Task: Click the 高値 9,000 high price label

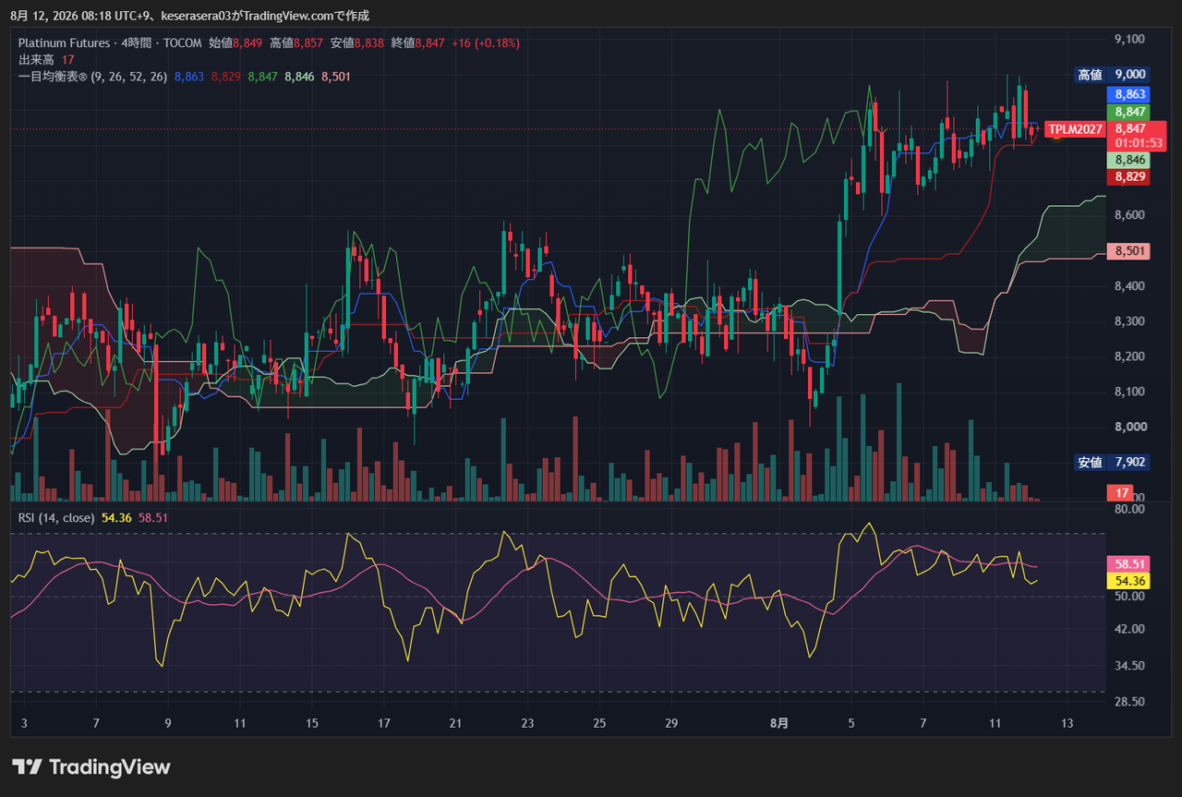Action: [x=1112, y=75]
